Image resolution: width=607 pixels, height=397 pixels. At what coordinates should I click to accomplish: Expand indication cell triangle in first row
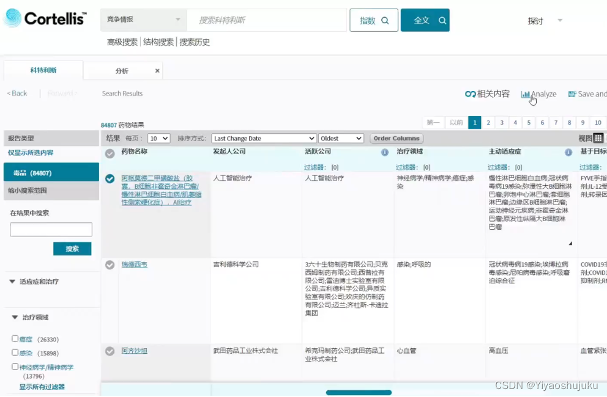point(570,244)
